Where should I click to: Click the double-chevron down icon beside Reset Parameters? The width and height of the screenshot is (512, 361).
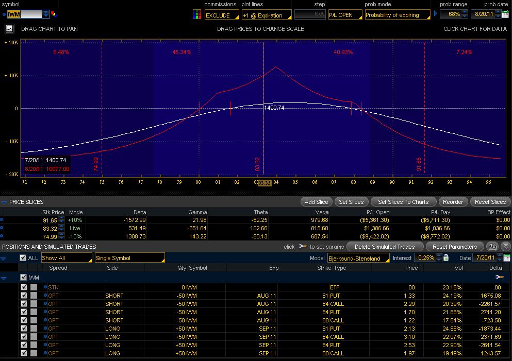click(x=505, y=247)
